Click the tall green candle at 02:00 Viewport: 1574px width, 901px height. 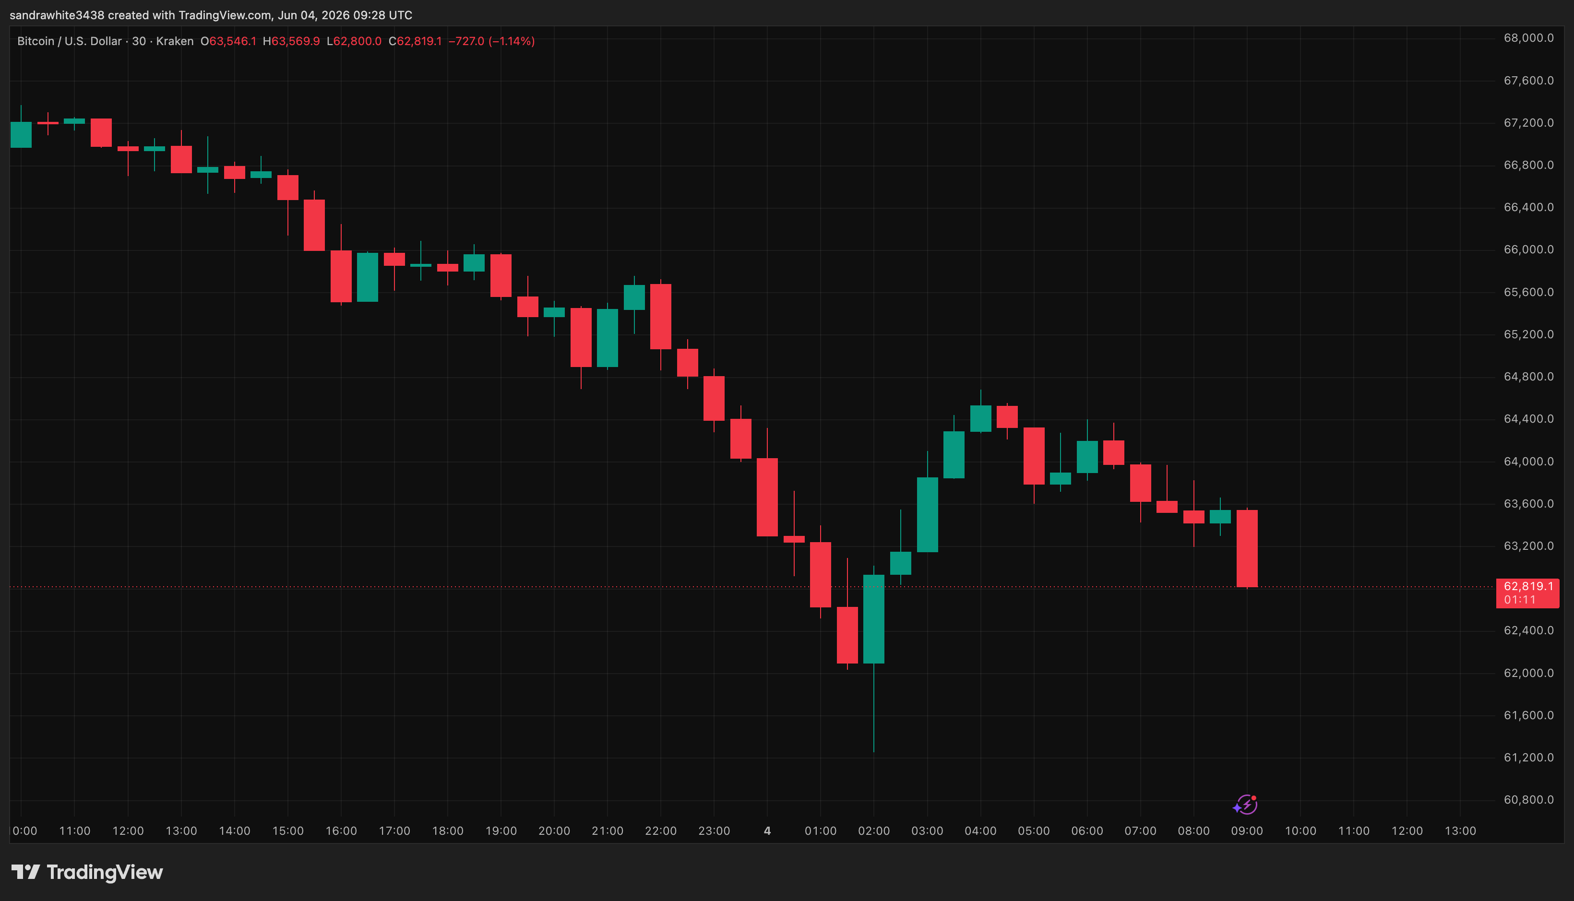click(x=874, y=619)
